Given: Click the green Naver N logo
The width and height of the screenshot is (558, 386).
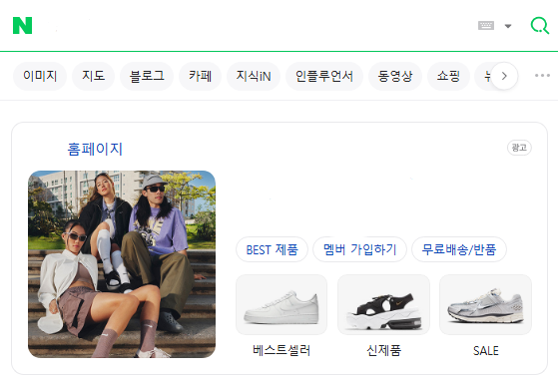Looking at the screenshot, I should coord(22,26).
